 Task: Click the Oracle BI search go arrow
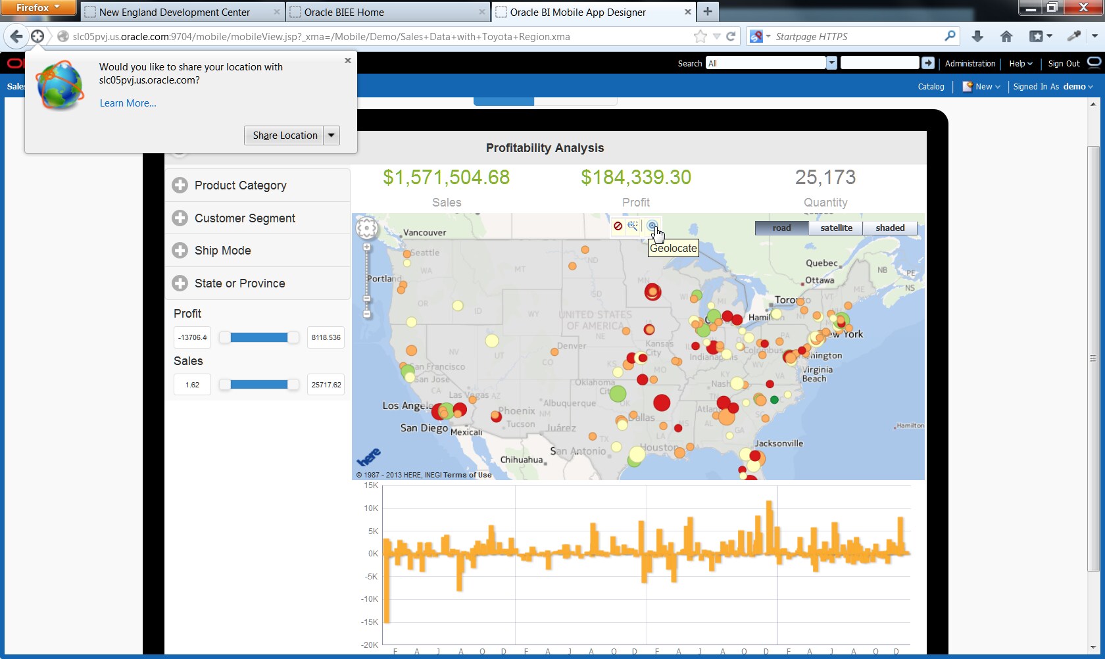(928, 63)
